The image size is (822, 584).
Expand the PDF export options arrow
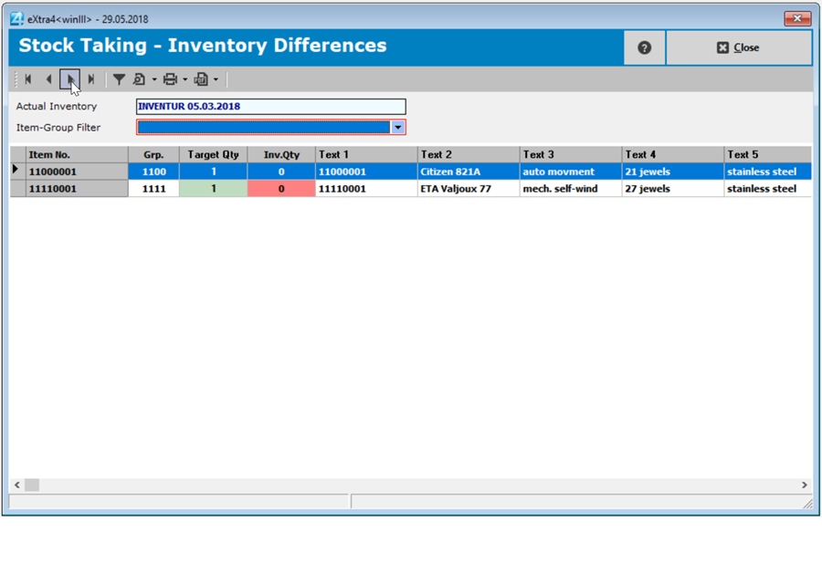click(216, 79)
